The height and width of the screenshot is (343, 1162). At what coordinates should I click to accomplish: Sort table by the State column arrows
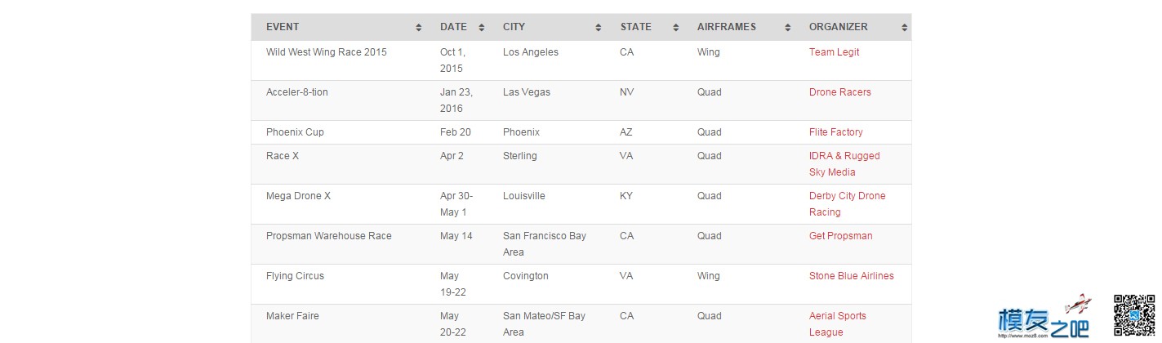pyautogui.click(x=676, y=27)
